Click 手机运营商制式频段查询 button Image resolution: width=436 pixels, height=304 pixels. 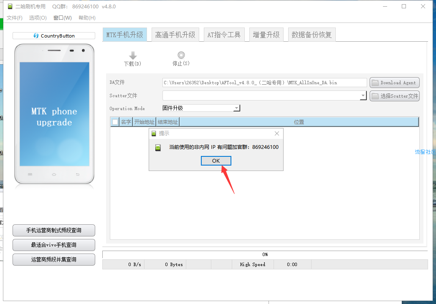click(54, 230)
